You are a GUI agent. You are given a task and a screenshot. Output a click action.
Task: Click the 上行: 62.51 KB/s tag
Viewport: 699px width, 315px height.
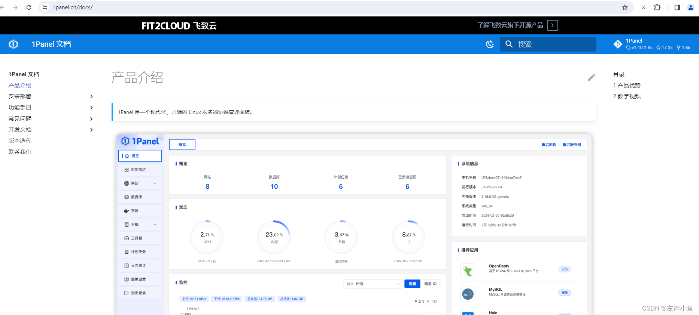[194, 299]
